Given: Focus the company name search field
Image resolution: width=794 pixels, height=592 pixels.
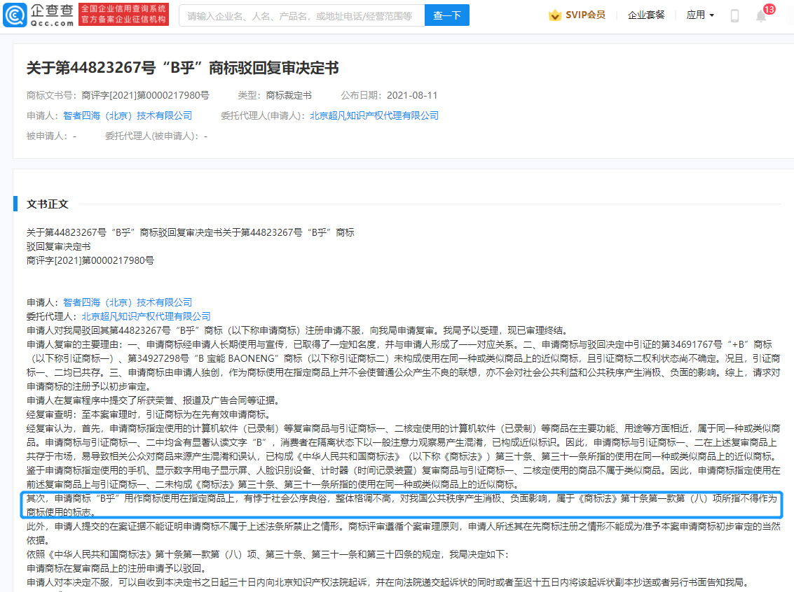Looking at the screenshot, I should pyautogui.click(x=301, y=15).
